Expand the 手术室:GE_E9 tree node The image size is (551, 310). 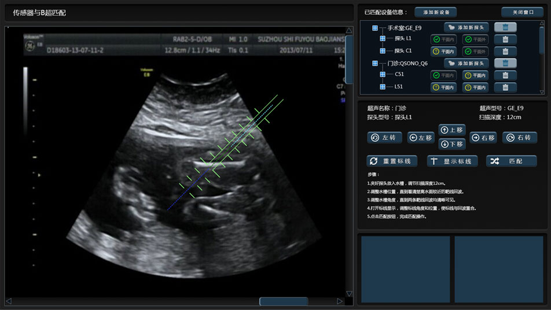(375, 28)
